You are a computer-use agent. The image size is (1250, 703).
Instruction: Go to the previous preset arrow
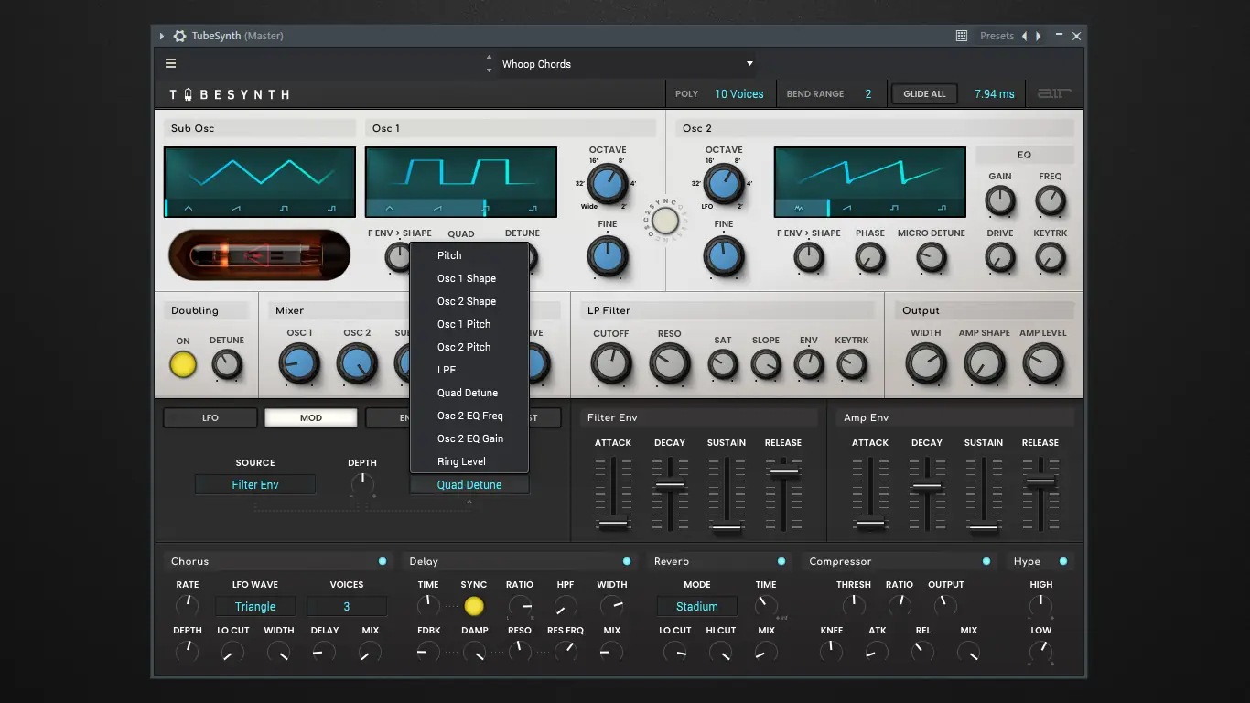click(x=1024, y=36)
